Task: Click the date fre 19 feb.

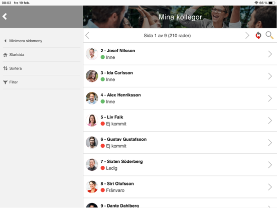Action: (x=22, y=3)
